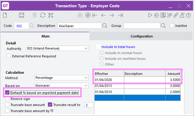Expand the Method Percentage dropdown
Screen dimensions: 194x116
click(x=86, y=78)
